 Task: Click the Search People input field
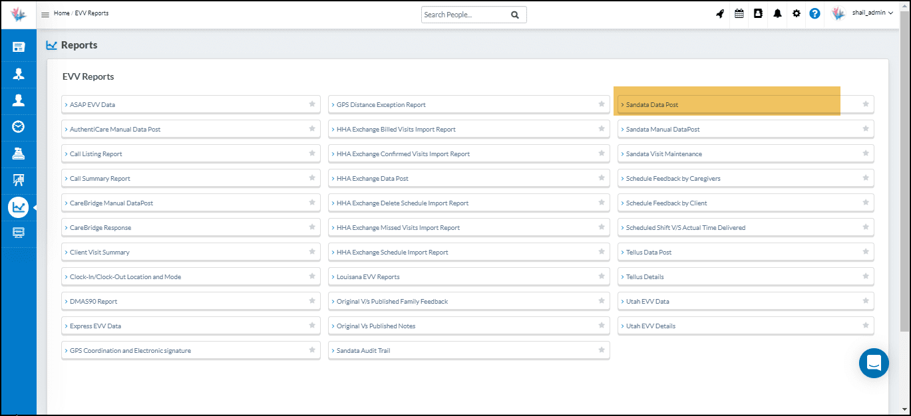[466, 14]
